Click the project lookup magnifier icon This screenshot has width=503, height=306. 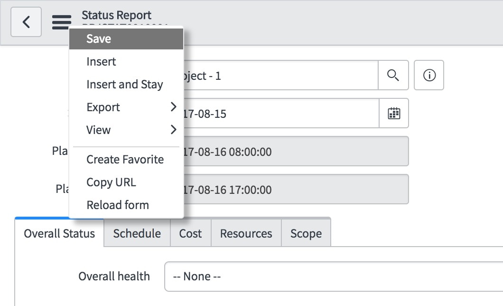[x=393, y=75]
